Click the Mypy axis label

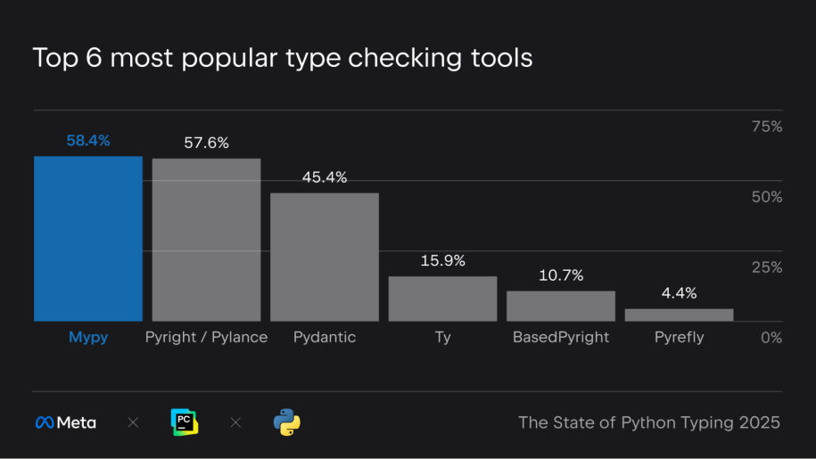[88, 338]
